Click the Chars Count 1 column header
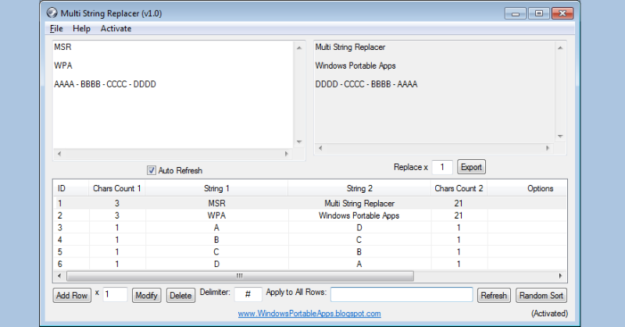 [116, 188]
